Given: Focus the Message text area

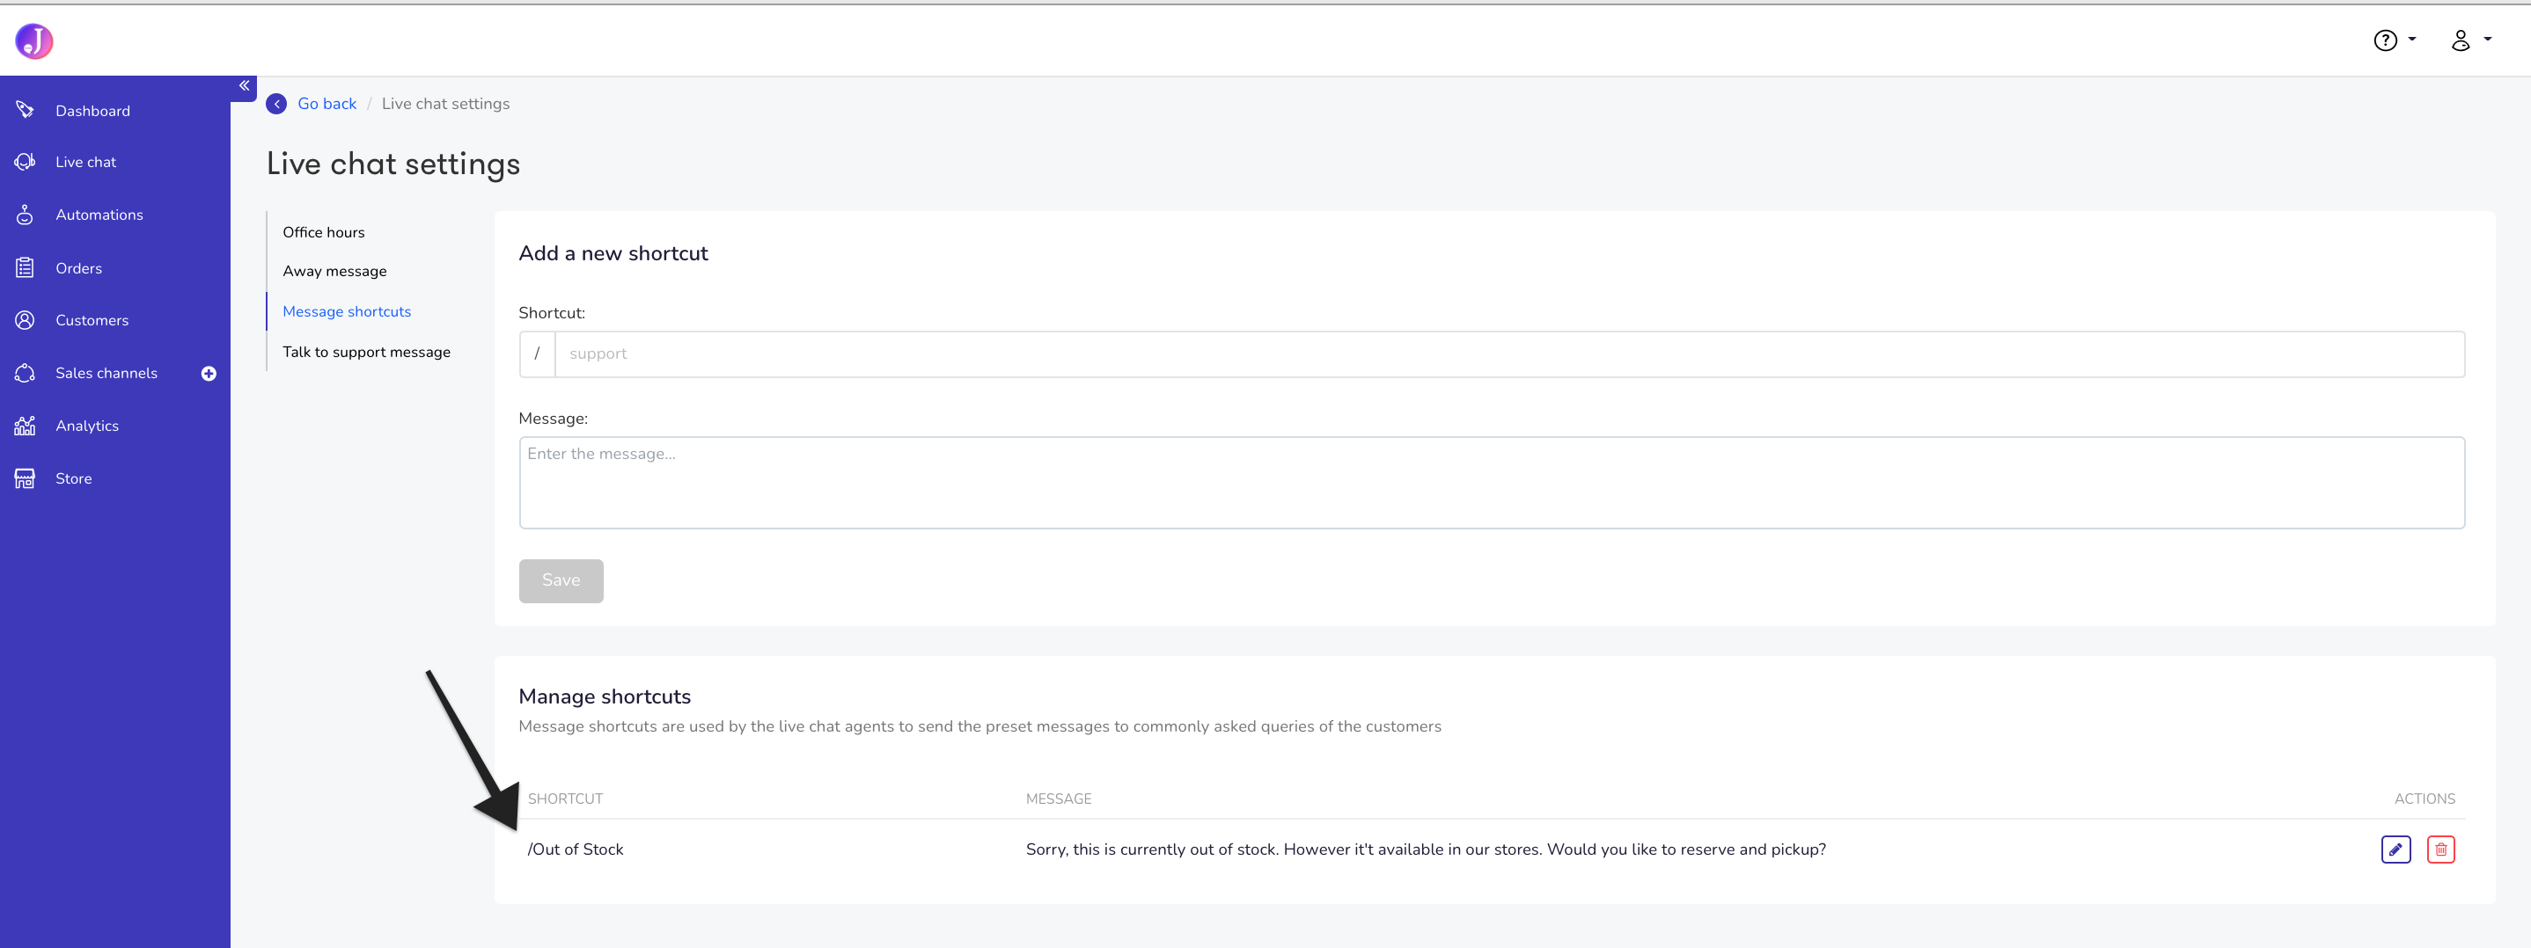Looking at the screenshot, I should point(1492,483).
